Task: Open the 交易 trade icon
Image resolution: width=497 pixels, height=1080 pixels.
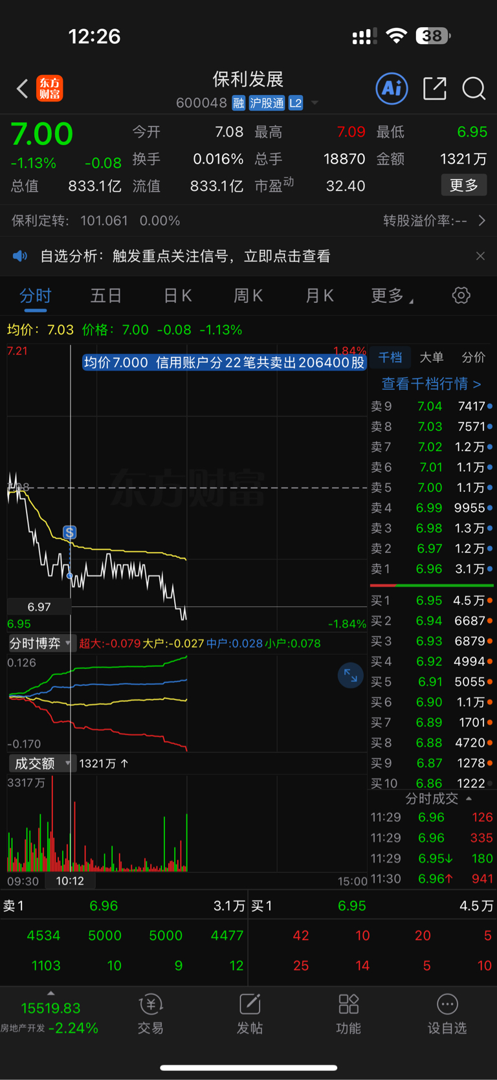Action: [151, 1015]
